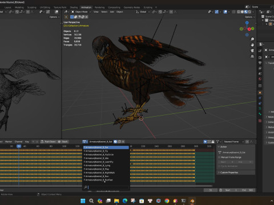Select rendered viewport shading icon

click(249, 12)
